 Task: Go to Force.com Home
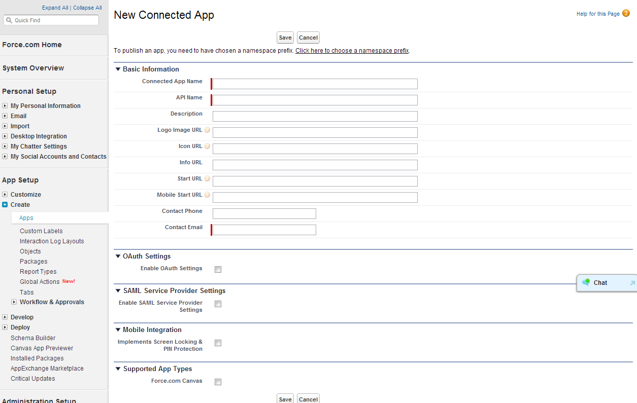32,45
